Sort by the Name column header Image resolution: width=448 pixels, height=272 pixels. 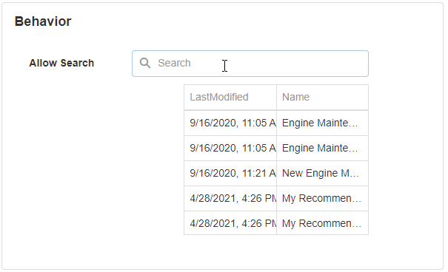point(322,98)
